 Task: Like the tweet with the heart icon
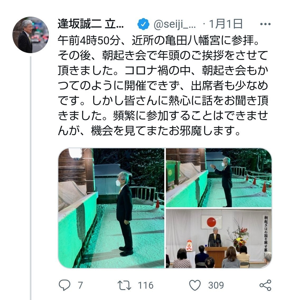[x=195, y=285]
